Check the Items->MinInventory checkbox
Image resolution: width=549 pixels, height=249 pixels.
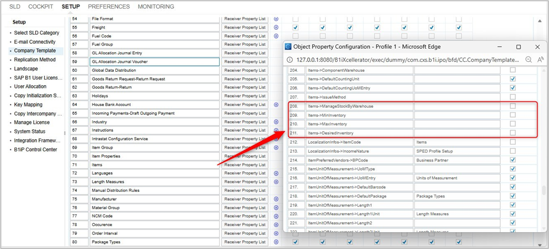pyautogui.click(x=513, y=115)
